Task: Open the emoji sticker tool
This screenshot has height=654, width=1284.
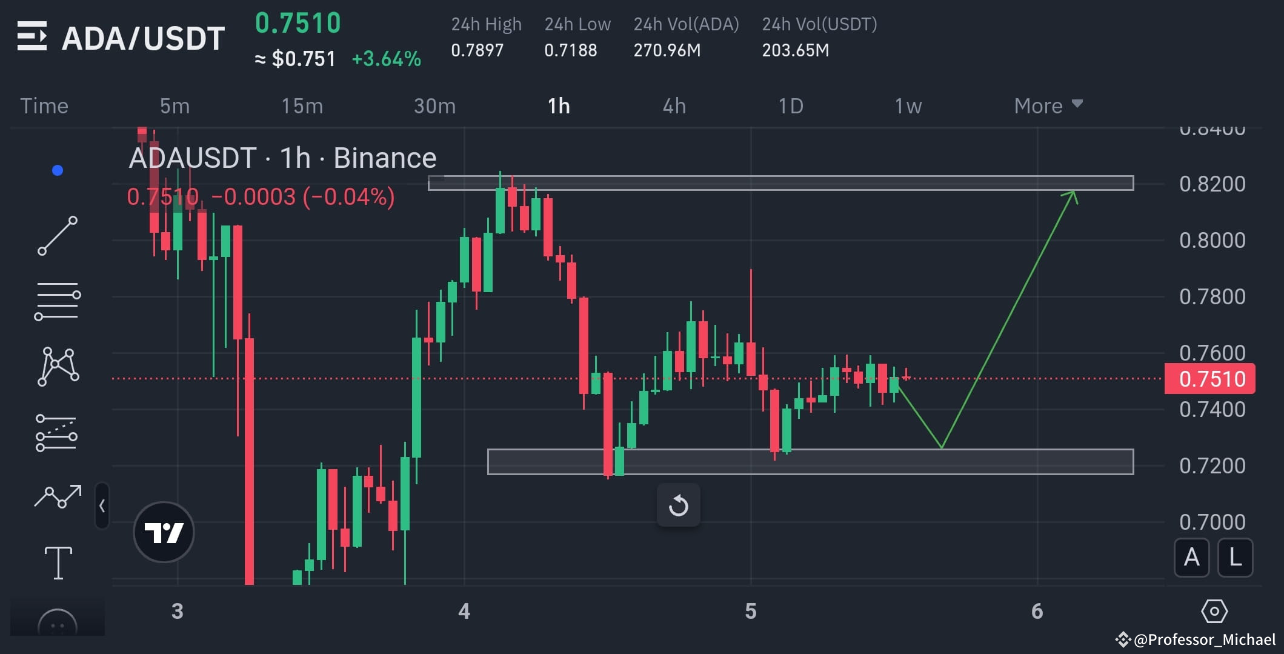Action: pyautogui.click(x=58, y=618)
